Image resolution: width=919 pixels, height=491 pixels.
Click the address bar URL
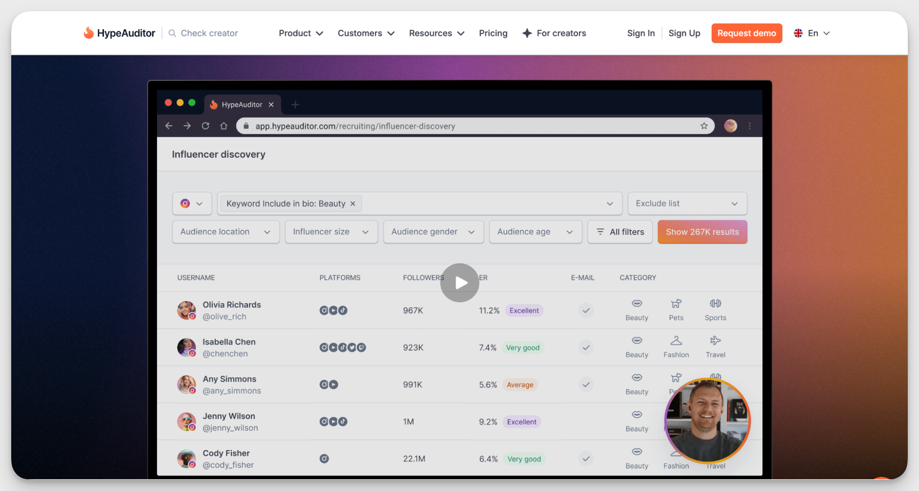355,126
